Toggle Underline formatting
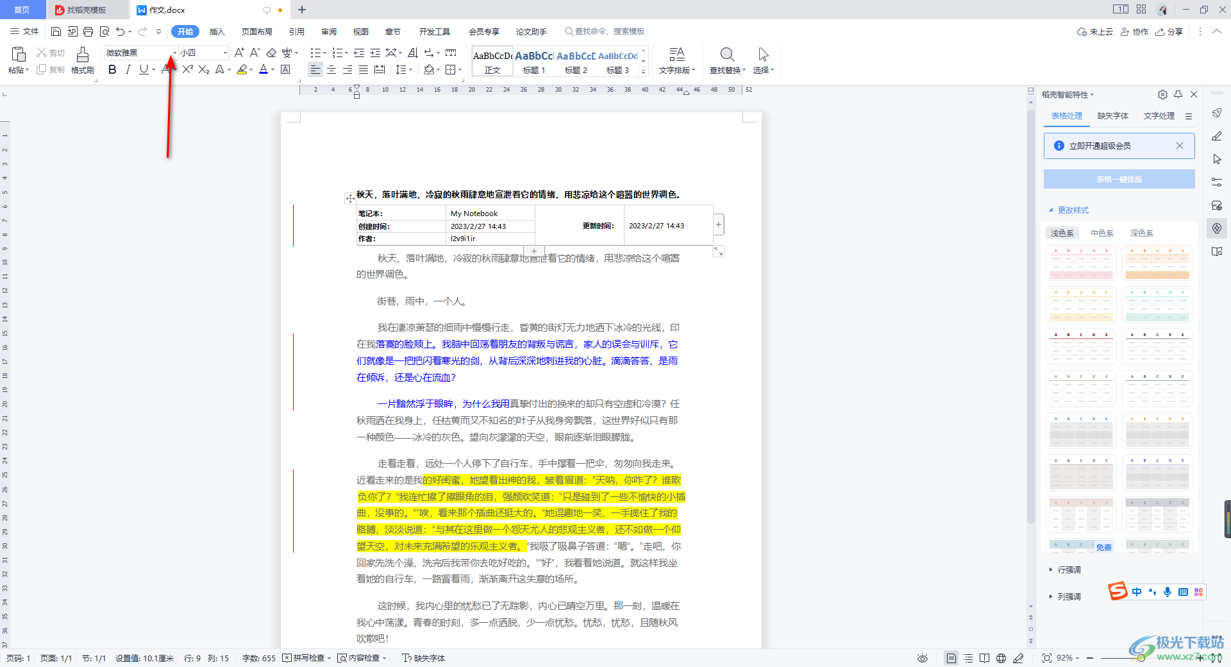 (x=144, y=69)
